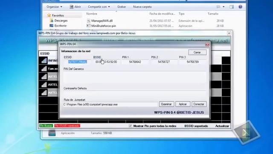Select Favoritos in Explorer sidebar

(58, 15)
